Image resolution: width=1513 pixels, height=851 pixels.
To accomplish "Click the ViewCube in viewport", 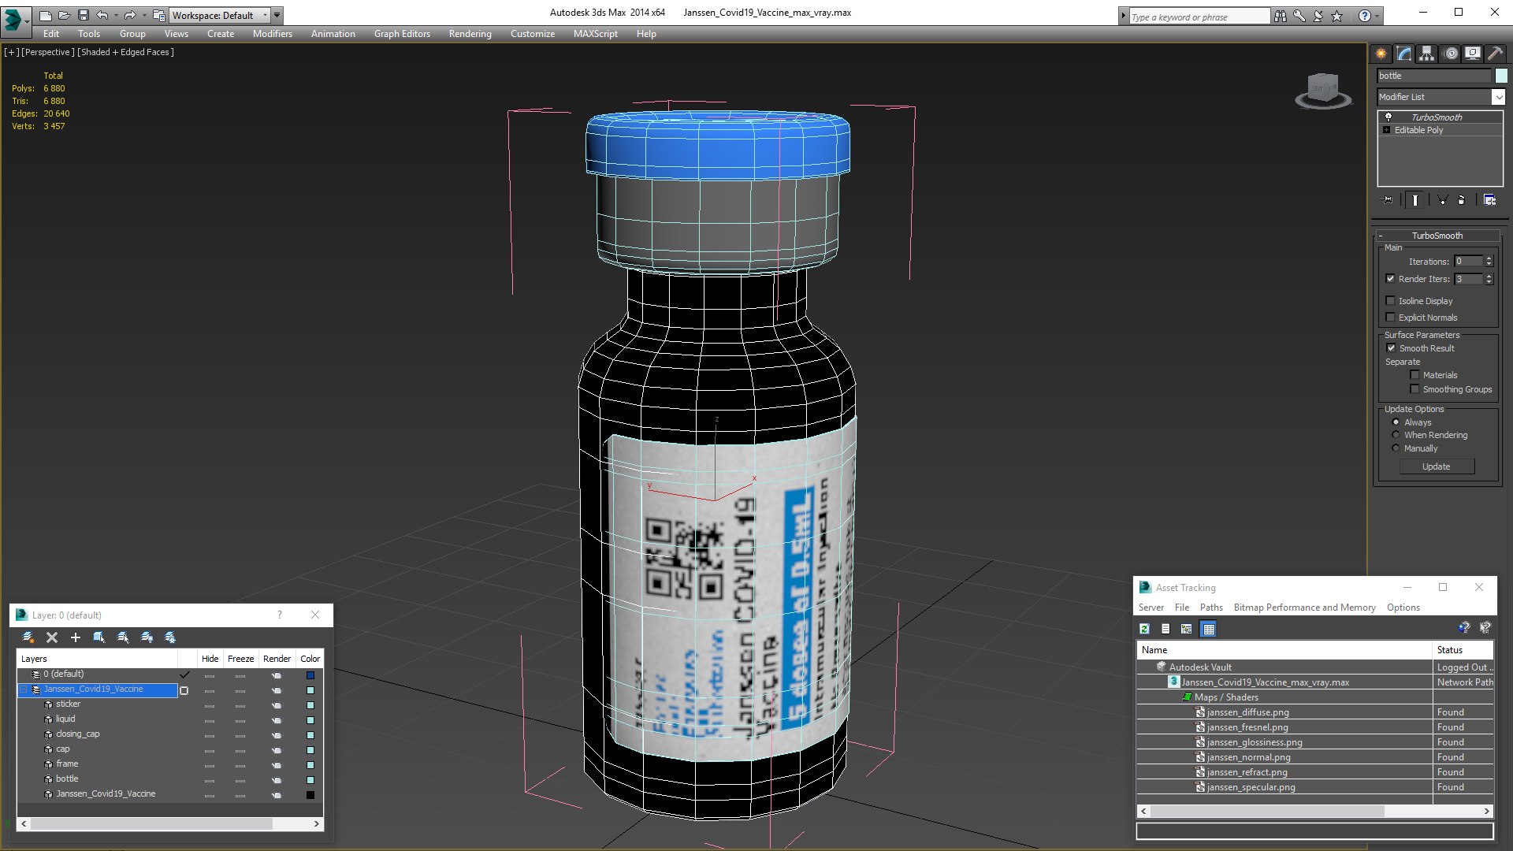I will pos(1323,91).
